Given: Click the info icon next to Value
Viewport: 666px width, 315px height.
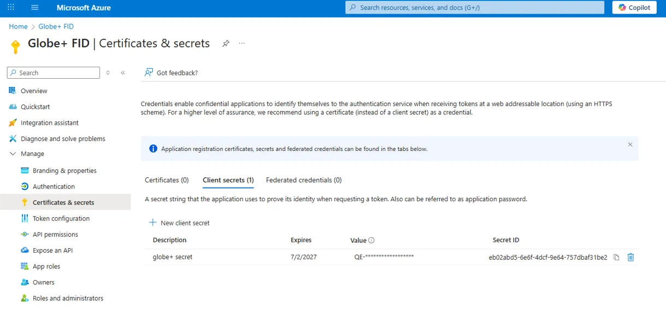Looking at the screenshot, I should click(372, 240).
